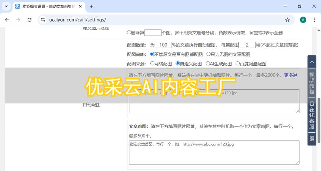Screen dimensions: 321x171
Task: Click the address bar URL ucaiyun.com/caiji/settings/
Action: pyautogui.click(x=78, y=20)
